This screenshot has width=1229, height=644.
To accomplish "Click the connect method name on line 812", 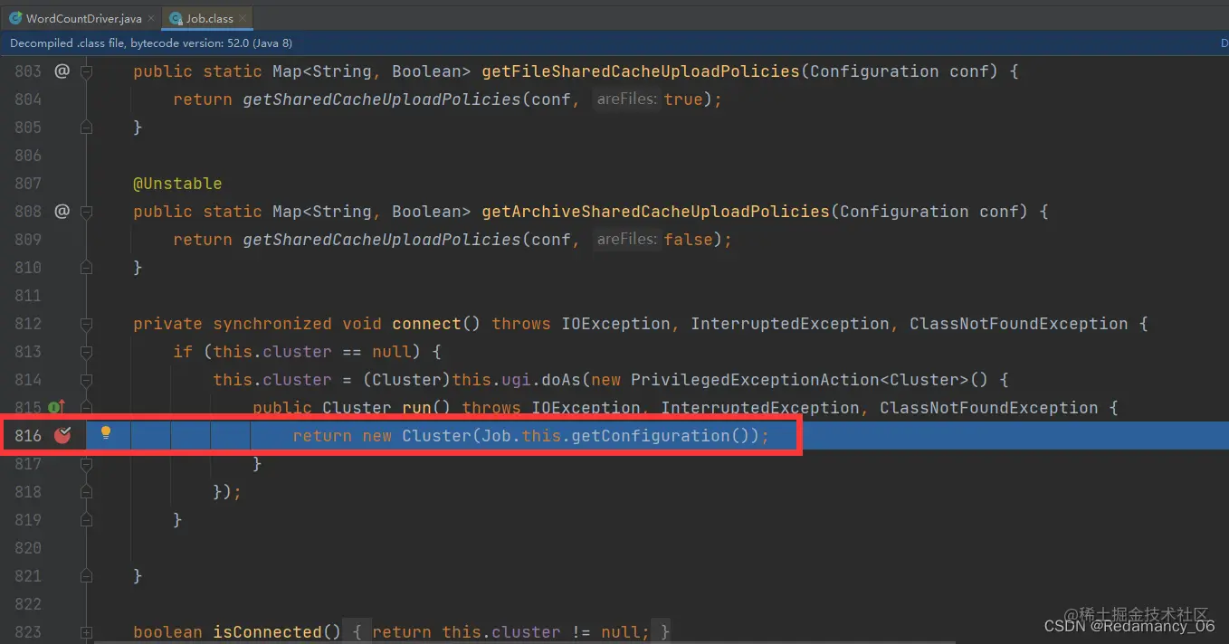I will click(x=426, y=324).
